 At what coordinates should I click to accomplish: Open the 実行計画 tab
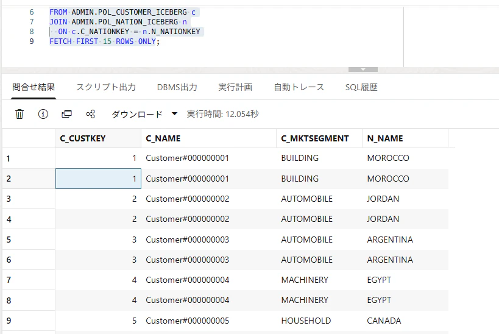(x=235, y=87)
